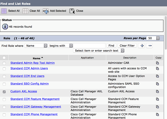Copy the Standard CCM Phone Management role
Viewport: 167px width, 119px height.
pos(157,115)
